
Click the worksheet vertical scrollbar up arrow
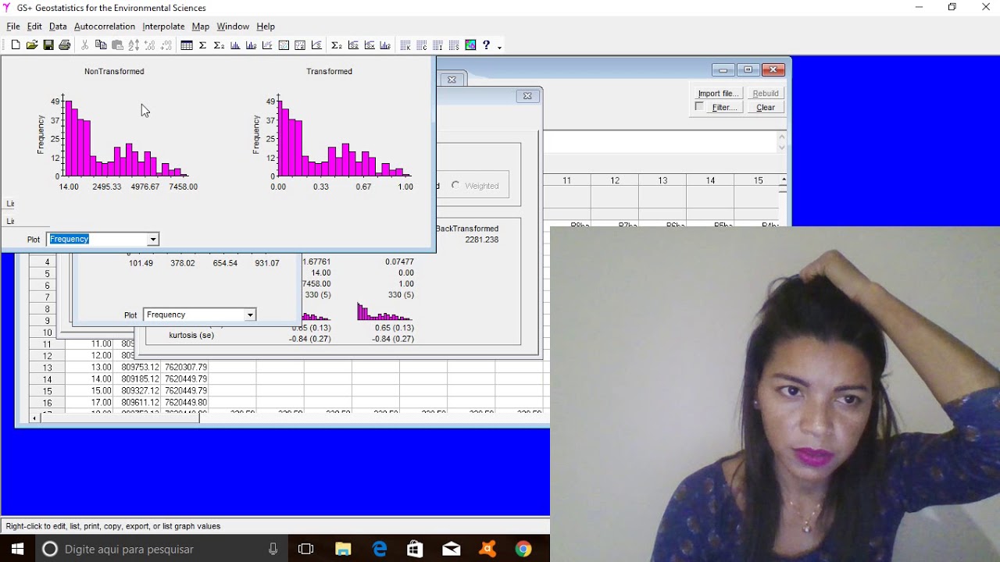tap(783, 180)
